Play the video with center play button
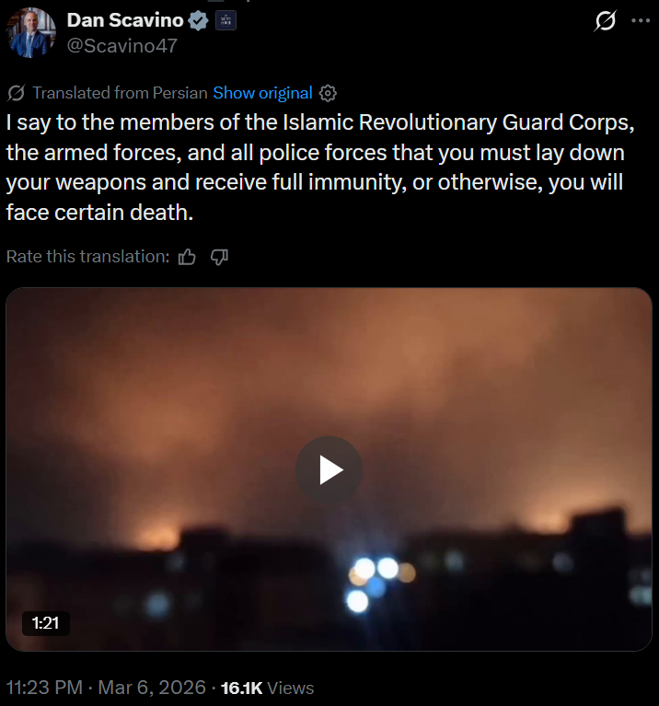 [x=329, y=470]
